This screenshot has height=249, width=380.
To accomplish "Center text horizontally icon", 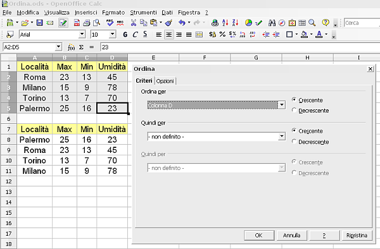I will pyautogui.click(x=168, y=35).
